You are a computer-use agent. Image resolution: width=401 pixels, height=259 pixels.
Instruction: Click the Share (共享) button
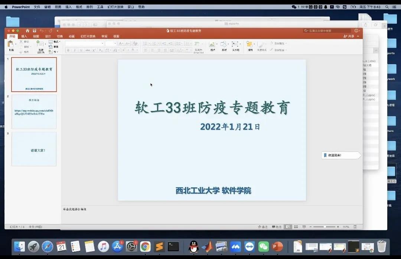pos(349,36)
